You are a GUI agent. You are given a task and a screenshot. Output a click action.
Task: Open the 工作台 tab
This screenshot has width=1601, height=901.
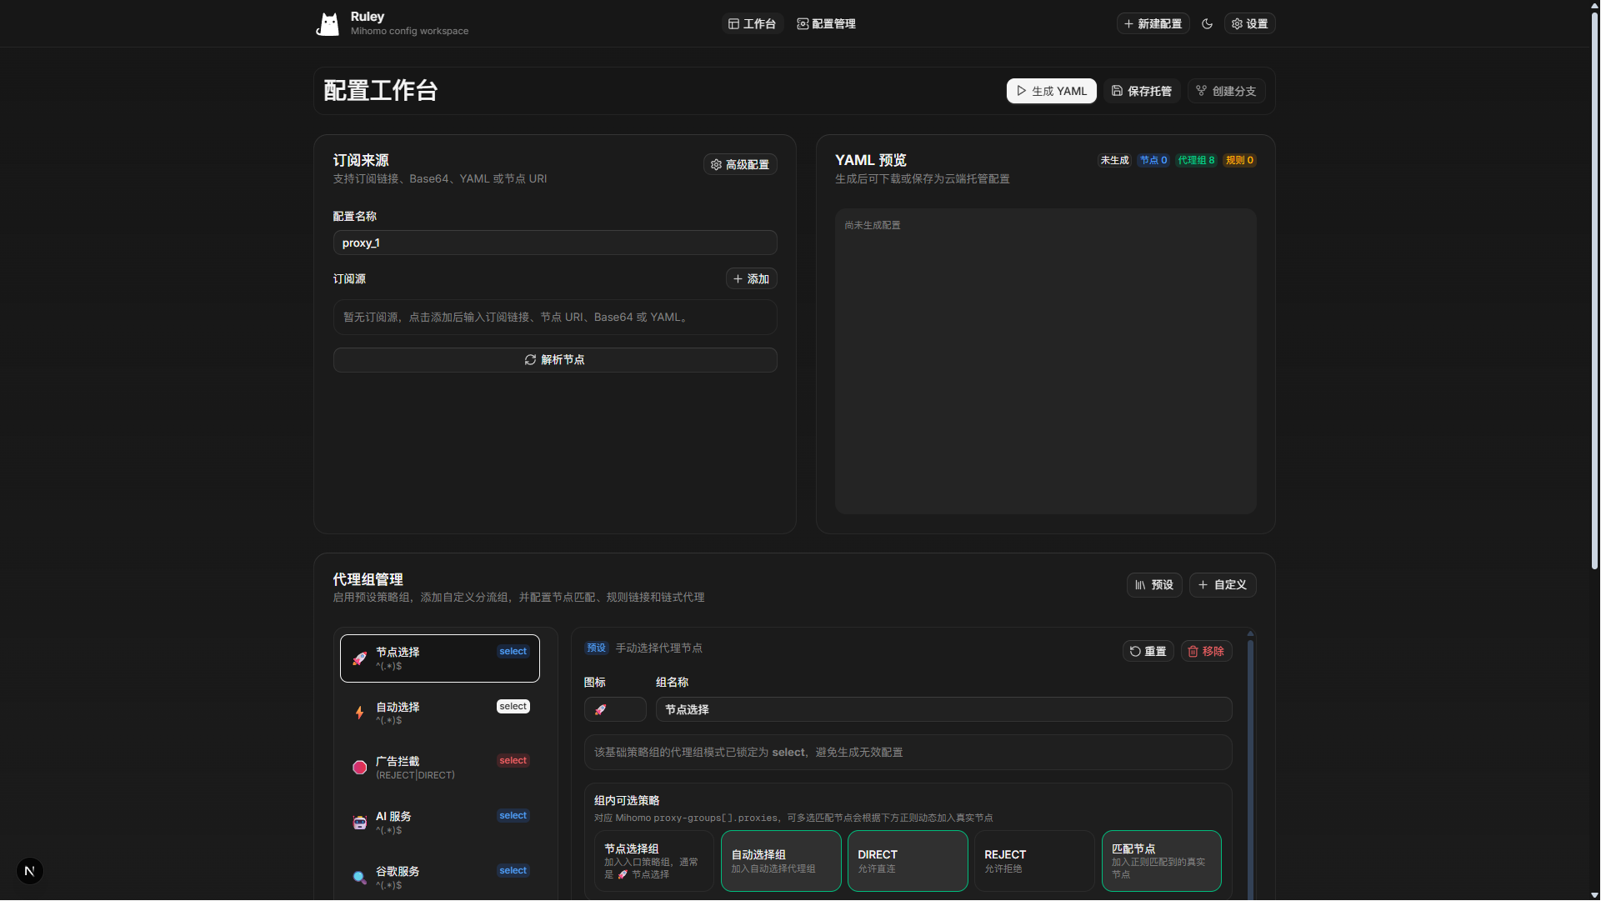click(752, 24)
